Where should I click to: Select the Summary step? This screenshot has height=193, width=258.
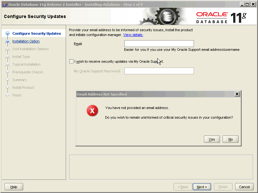(20, 80)
